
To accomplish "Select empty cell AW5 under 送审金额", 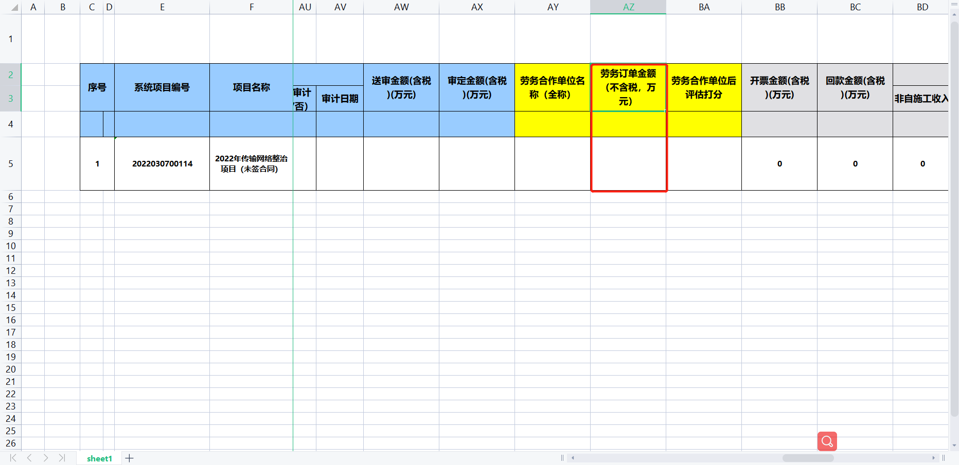I will tap(401, 164).
